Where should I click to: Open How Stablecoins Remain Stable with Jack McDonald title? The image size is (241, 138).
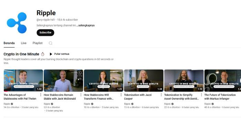click(60, 97)
